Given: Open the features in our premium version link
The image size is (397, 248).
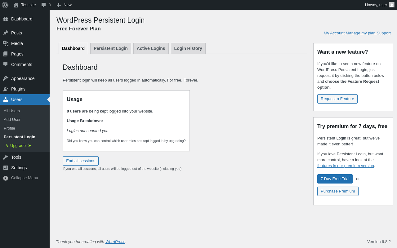Looking at the screenshot, I should (345, 166).
